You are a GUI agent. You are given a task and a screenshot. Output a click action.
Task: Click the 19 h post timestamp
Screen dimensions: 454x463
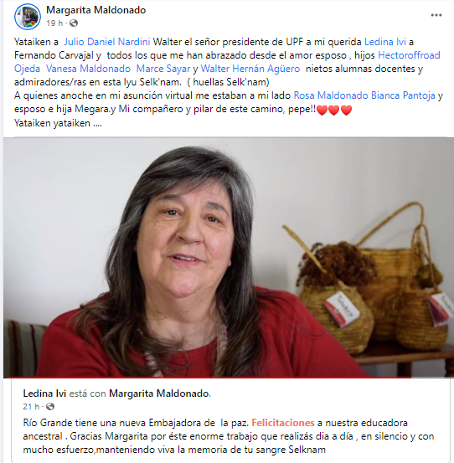pyautogui.click(x=54, y=23)
